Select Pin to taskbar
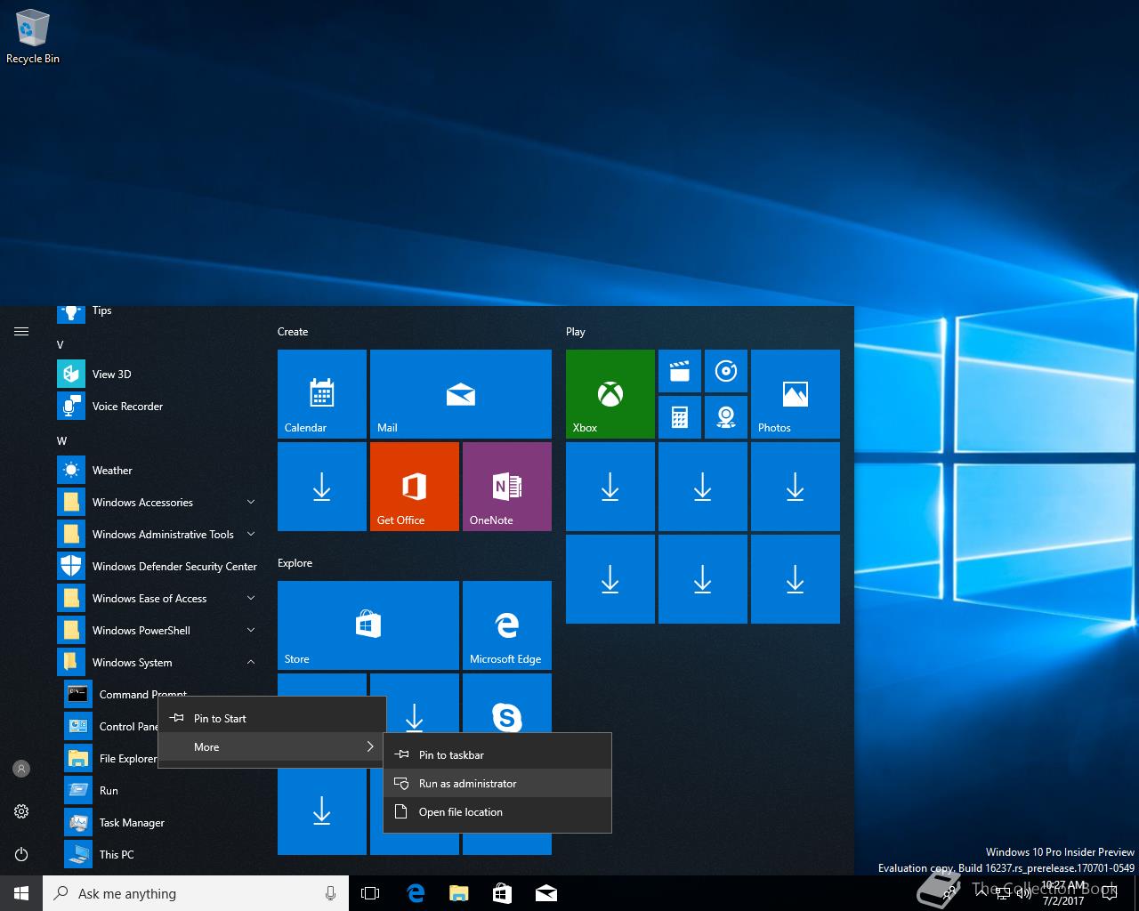 pyautogui.click(x=497, y=754)
